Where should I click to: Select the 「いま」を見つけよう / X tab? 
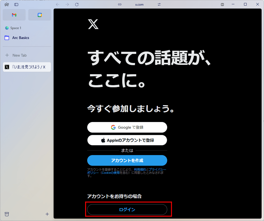pyautogui.click(x=27, y=67)
